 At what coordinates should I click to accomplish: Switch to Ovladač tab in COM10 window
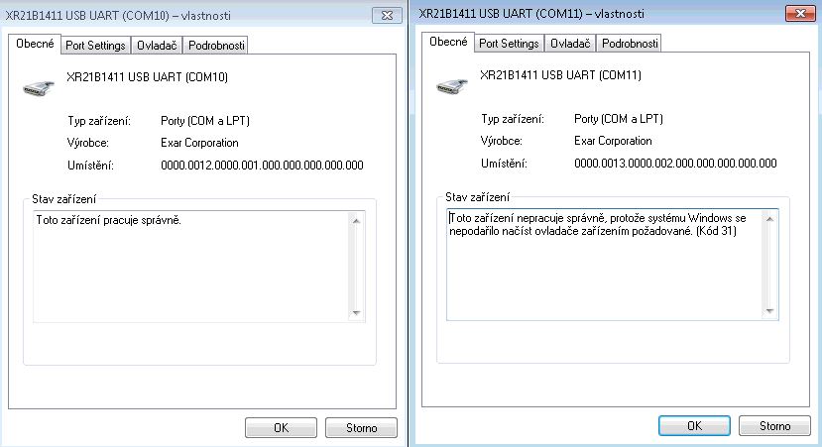point(157,46)
